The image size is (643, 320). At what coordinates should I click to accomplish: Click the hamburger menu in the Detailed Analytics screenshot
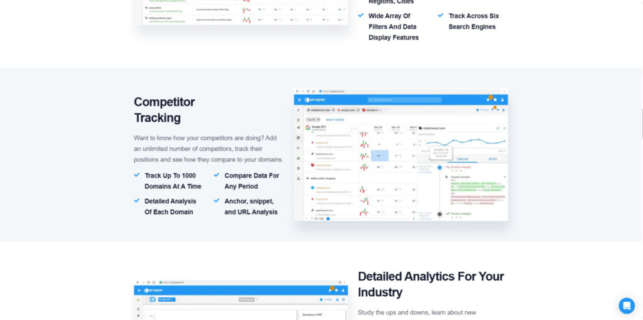point(139,291)
